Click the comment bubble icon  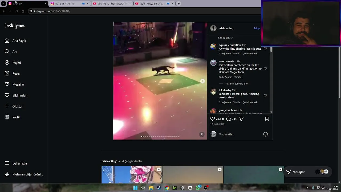pyautogui.click(x=228, y=119)
